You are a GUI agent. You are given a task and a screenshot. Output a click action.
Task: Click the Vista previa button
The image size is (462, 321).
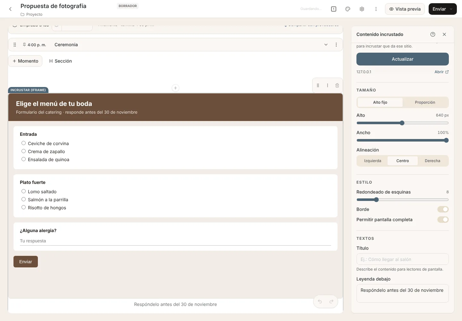pos(405,9)
